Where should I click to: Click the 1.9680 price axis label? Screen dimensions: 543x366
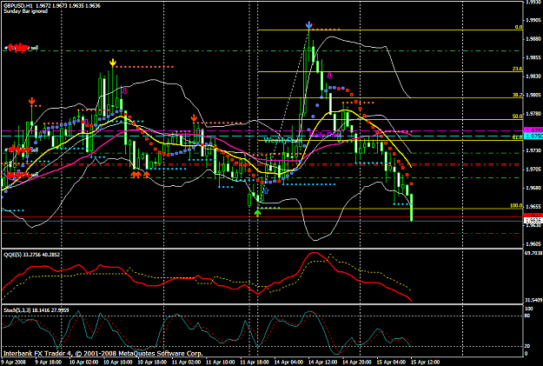click(x=533, y=188)
